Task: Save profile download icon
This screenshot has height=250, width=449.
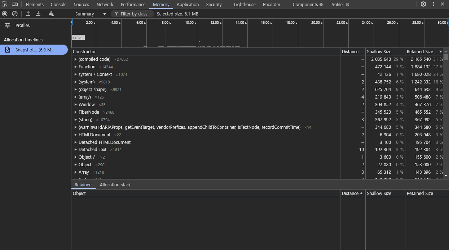Action: 38,14
